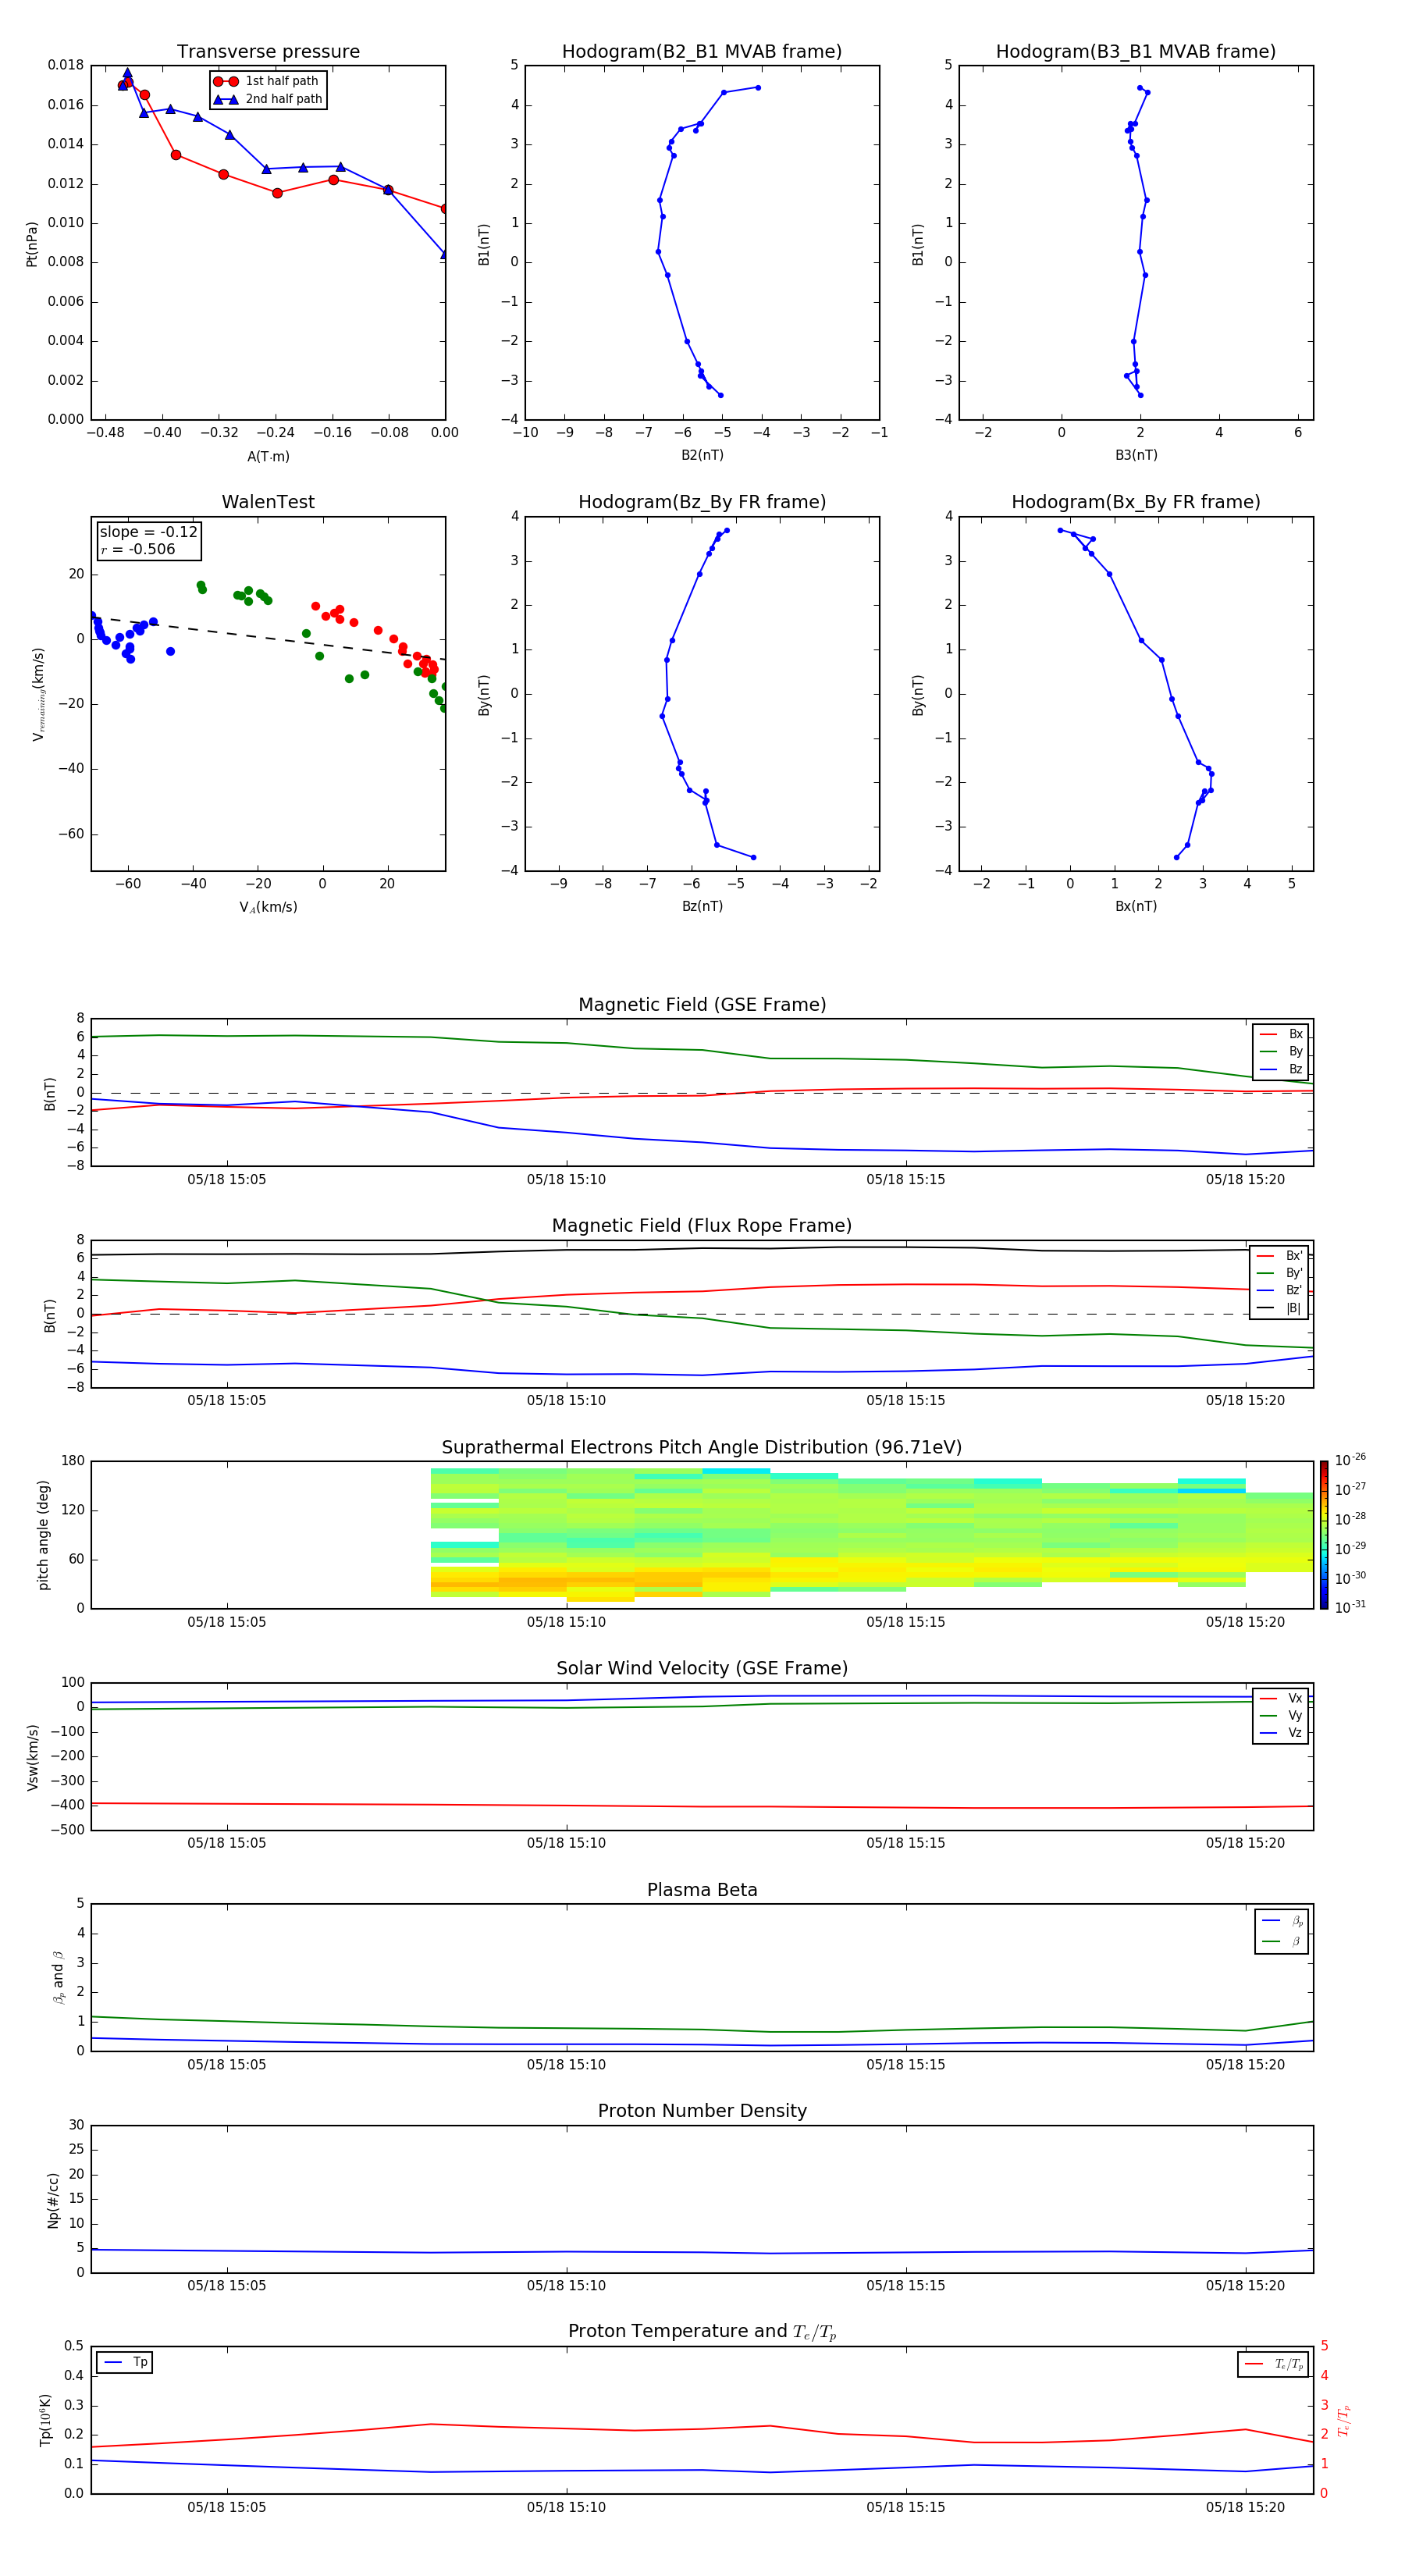Select the Vx entry in velocity legend
Image resolution: width=1405 pixels, height=2576 pixels.
coord(1281,1698)
